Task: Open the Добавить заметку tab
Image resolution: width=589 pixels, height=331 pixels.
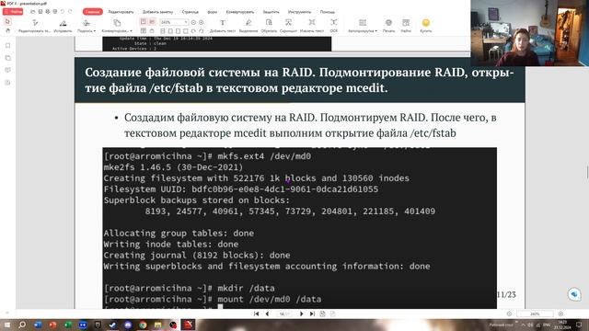Action: [x=157, y=12]
